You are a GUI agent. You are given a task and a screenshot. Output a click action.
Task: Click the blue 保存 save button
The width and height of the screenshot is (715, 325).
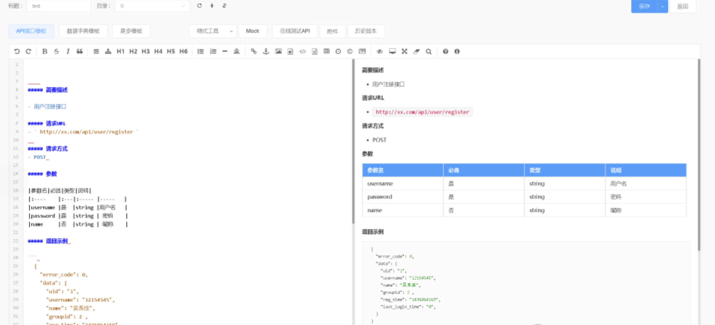pyautogui.click(x=644, y=6)
